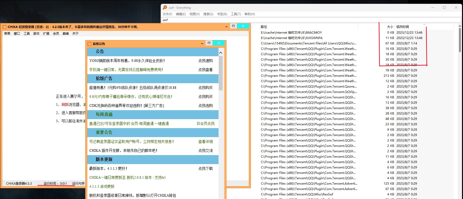The image size is (463, 199).
Task: Close the Everything window
Action: point(456,7)
